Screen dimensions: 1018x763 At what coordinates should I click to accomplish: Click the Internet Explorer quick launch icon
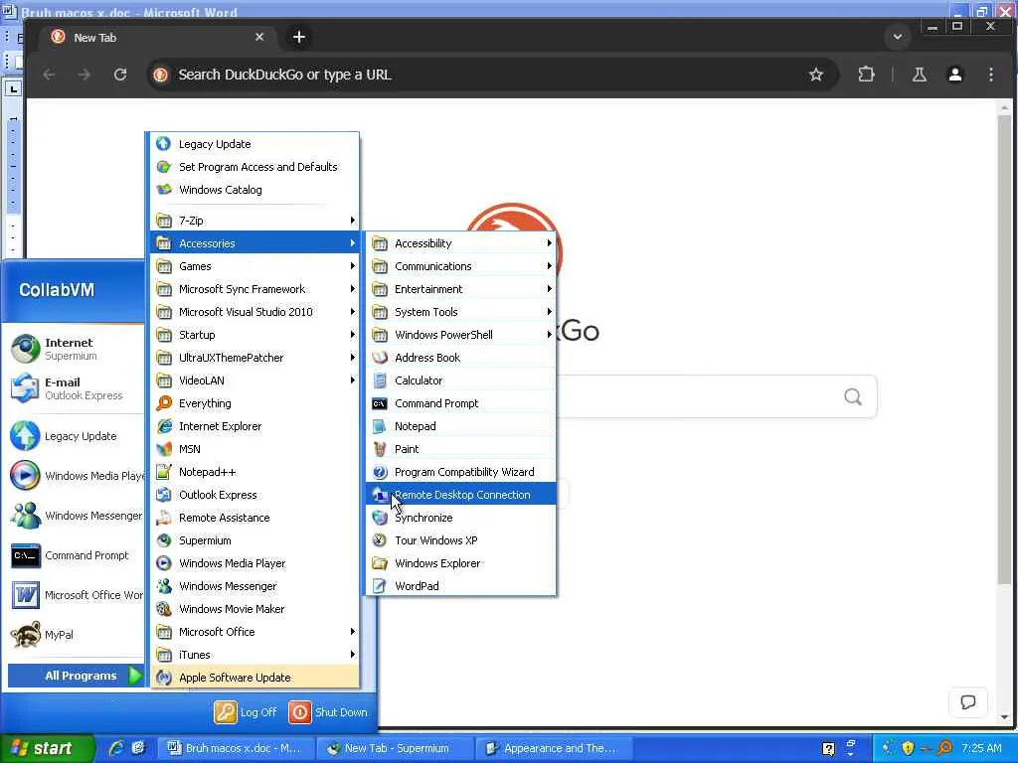116,748
